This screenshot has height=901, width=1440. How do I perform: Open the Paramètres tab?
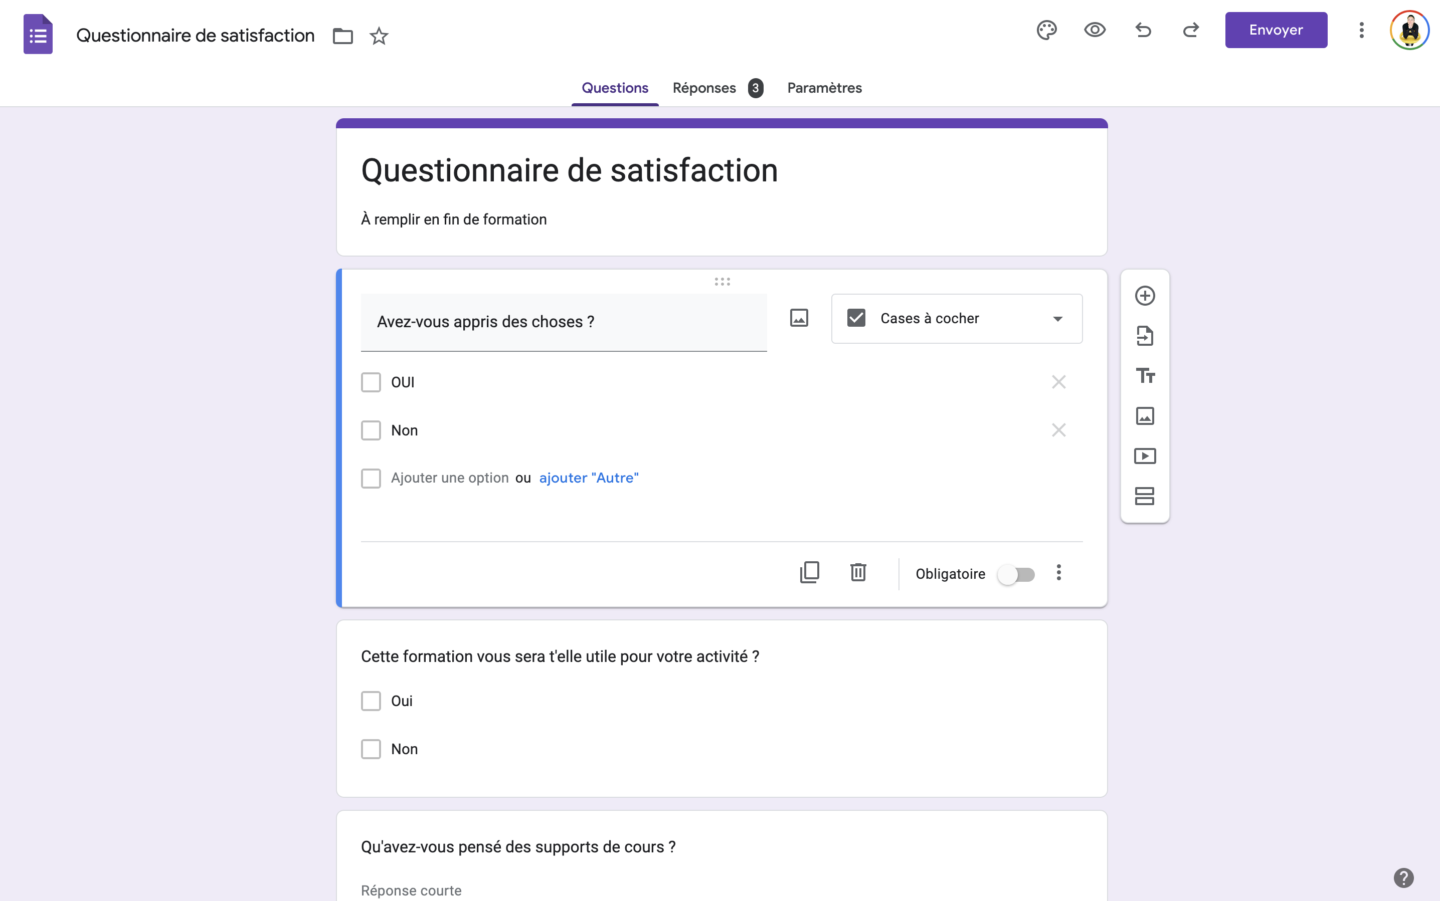pos(824,88)
